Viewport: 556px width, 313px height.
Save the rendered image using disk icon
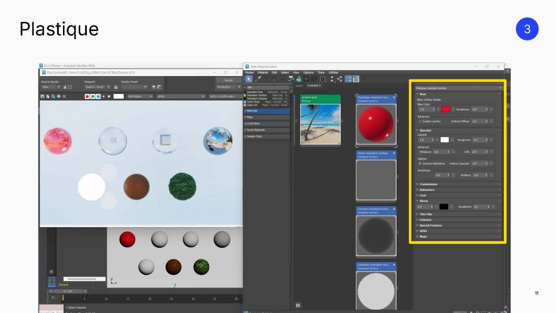pos(42,97)
